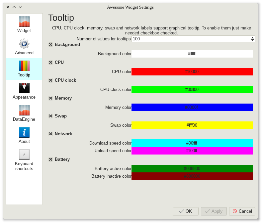The image size is (263, 224).
Task: Toggle the Battery checkbox off
Action: pos(51,159)
